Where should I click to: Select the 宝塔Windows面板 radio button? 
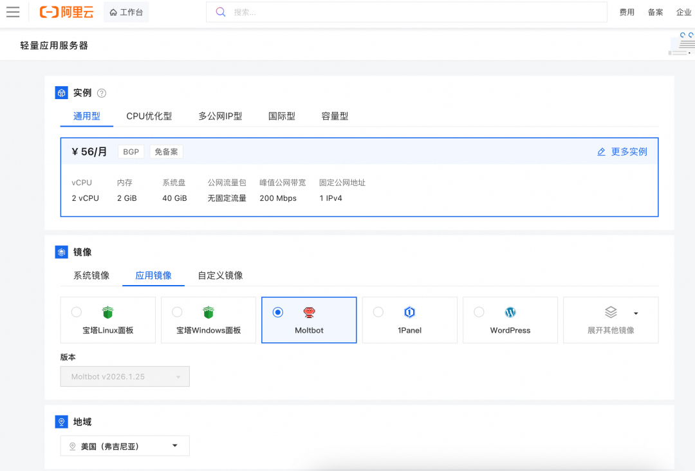[x=177, y=312]
